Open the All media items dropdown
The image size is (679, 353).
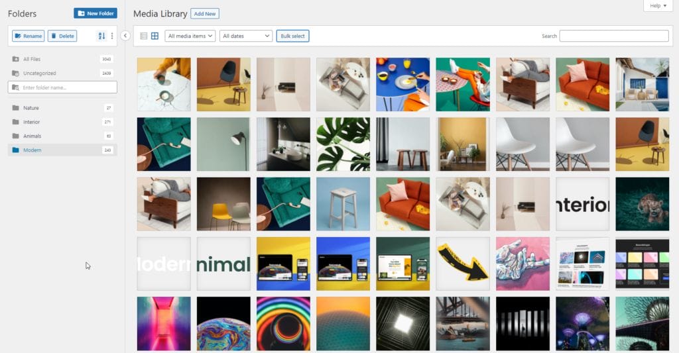(x=190, y=36)
